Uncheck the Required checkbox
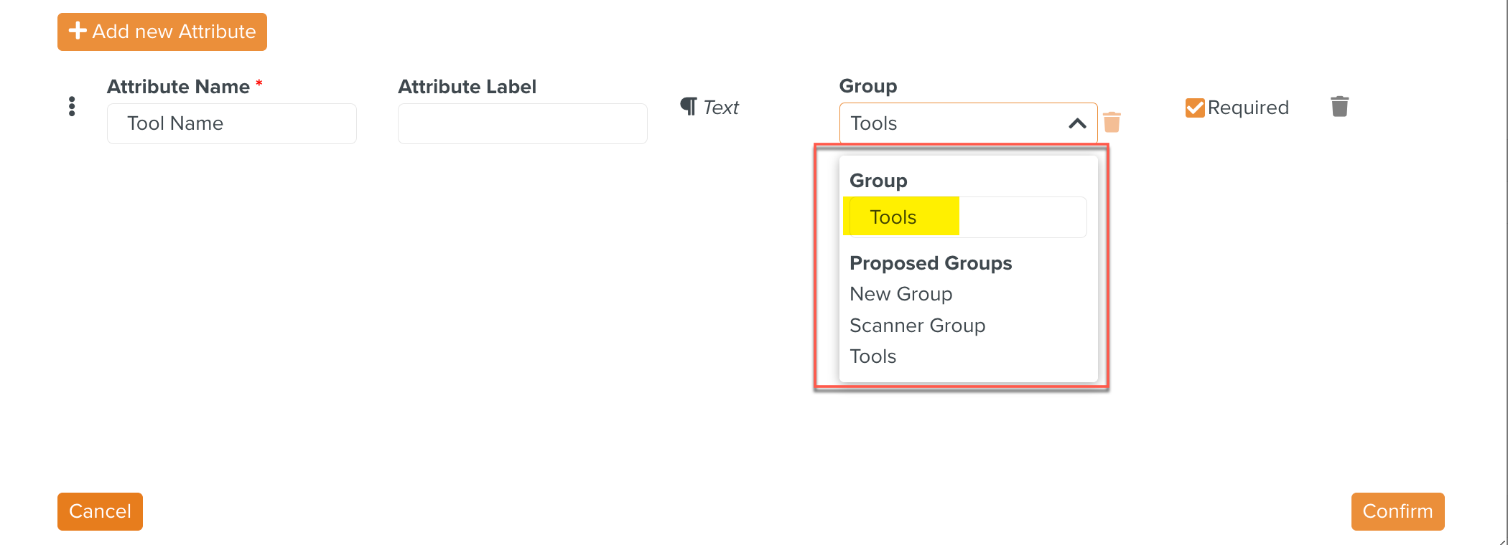The width and height of the screenshot is (1508, 545). click(1194, 107)
